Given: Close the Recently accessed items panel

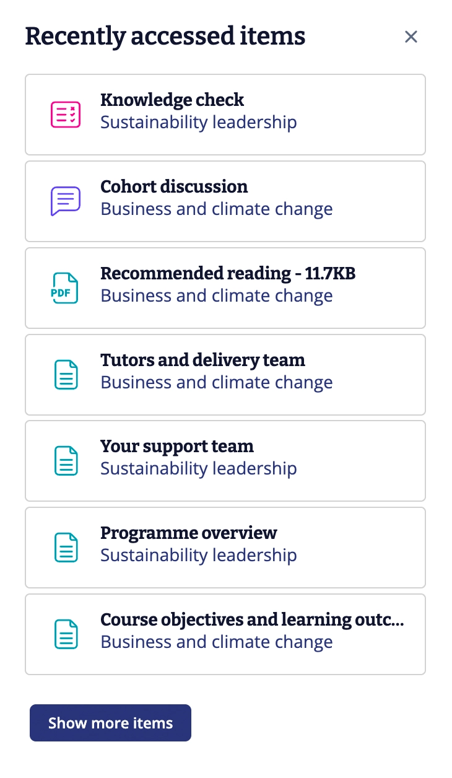Looking at the screenshot, I should tap(411, 37).
